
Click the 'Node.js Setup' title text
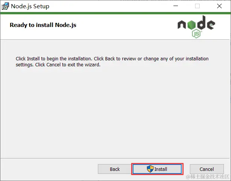(x=30, y=6)
